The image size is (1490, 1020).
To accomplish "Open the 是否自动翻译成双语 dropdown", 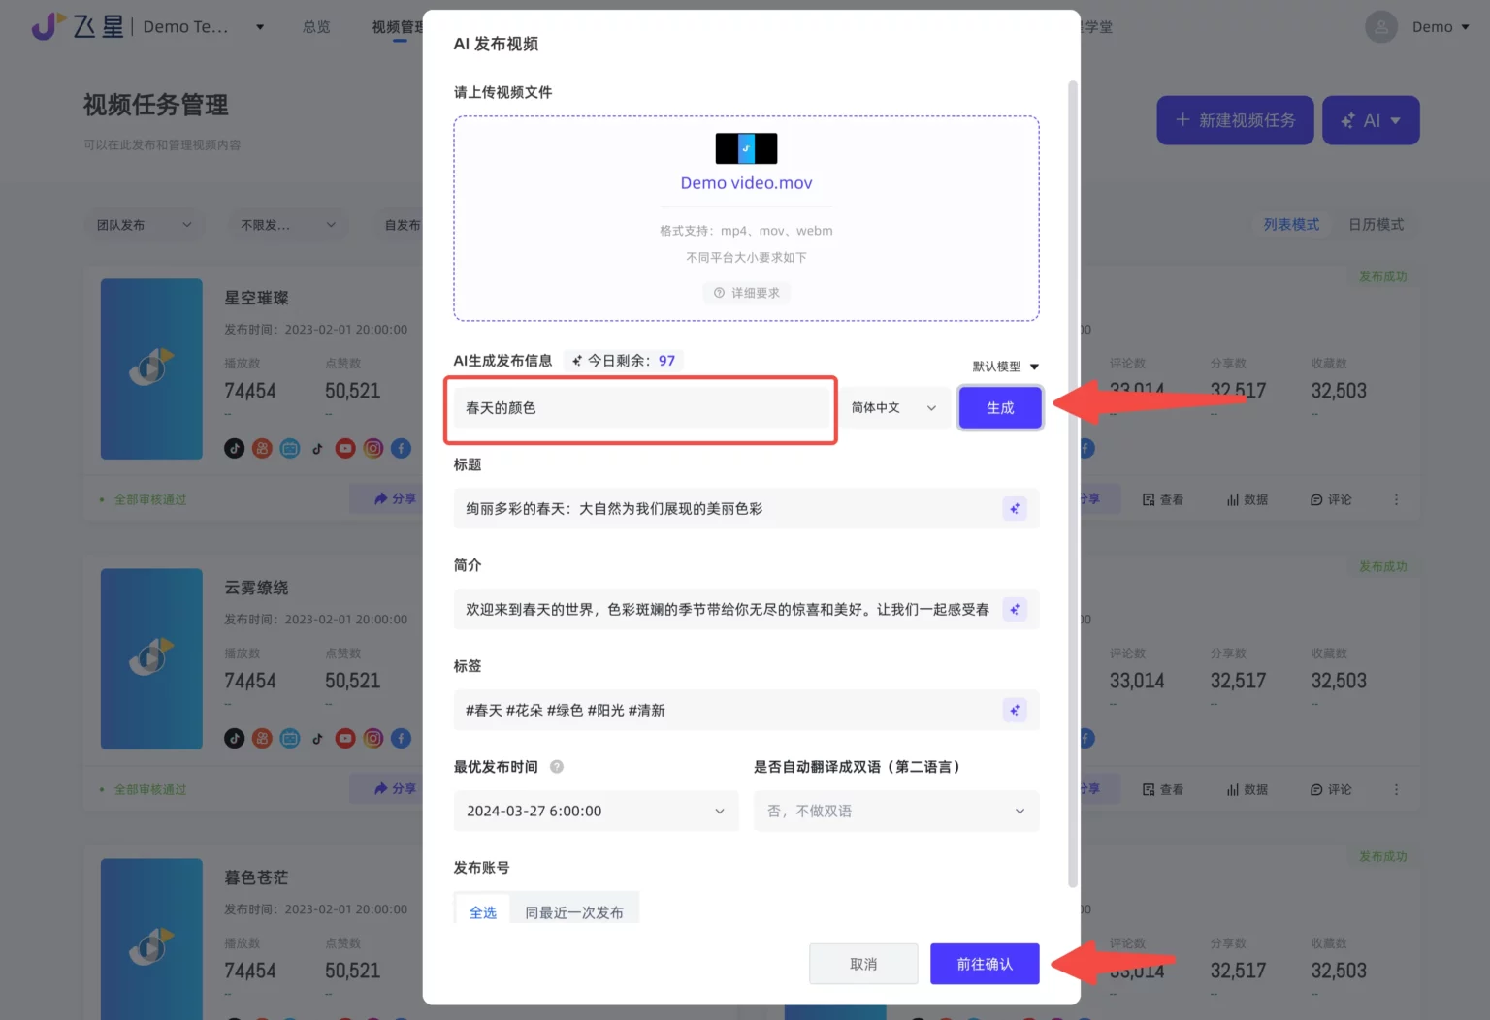I will [894, 811].
